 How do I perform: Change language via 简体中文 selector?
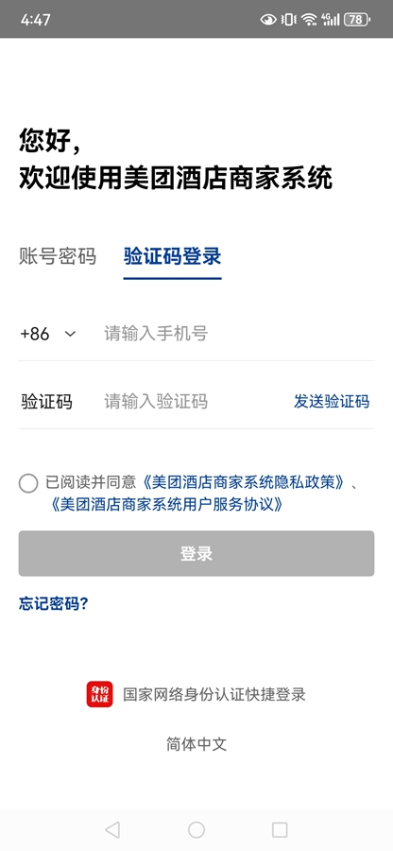(196, 744)
